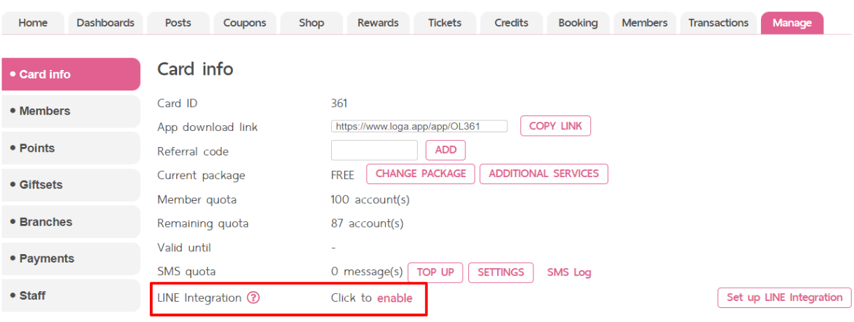Select the app download link field

coord(419,127)
